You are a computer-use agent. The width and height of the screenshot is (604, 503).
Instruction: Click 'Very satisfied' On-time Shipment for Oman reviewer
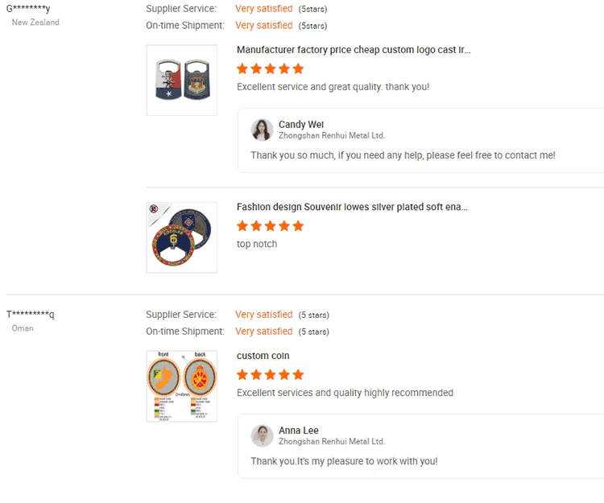coord(263,332)
